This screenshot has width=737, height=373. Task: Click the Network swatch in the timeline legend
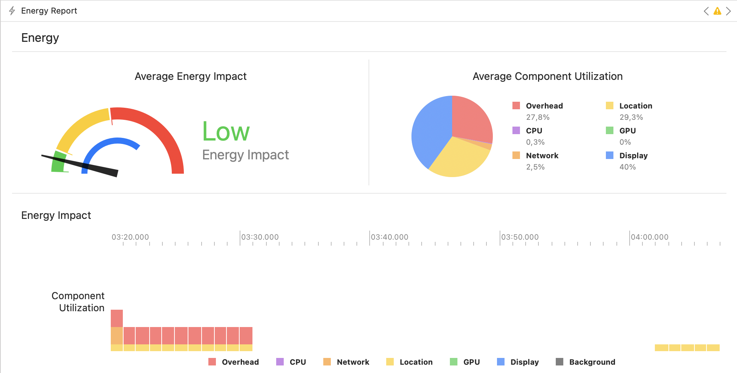pos(327,362)
